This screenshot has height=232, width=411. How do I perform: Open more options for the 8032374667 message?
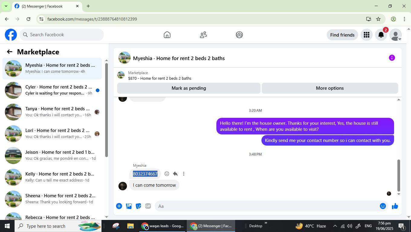pyautogui.click(x=184, y=174)
